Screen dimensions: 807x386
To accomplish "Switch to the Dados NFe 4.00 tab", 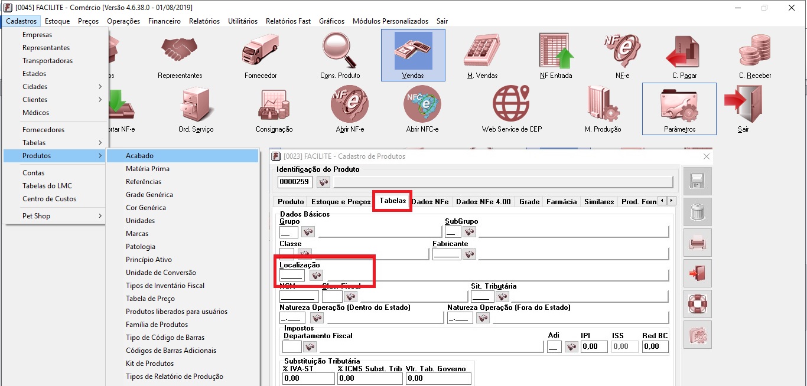I will click(483, 202).
